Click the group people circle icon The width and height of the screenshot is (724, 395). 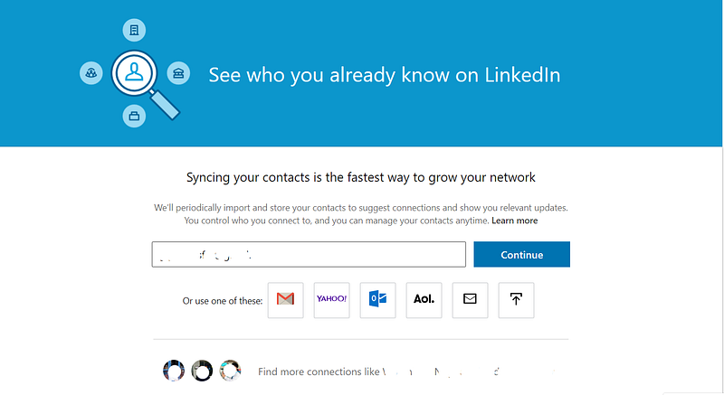(x=91, y=73)
